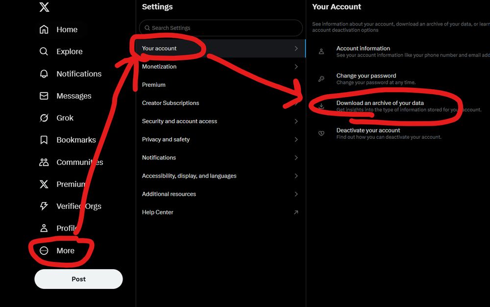Click the Account information person icon

(321, 51)
